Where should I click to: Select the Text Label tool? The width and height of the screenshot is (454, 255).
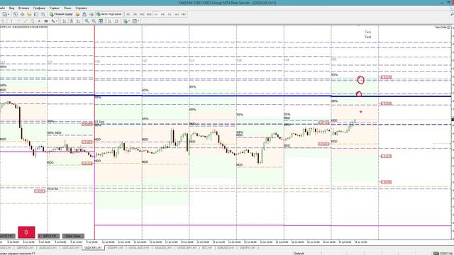click(46, 21)
